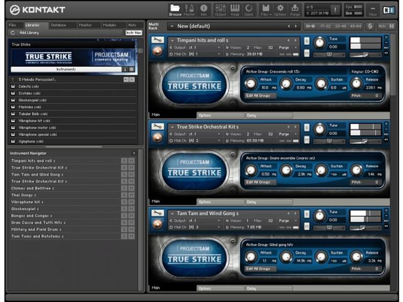This screenshot has width=403, height=302.
Task: Solo the Timpani hits and roll instrument header
Action: 307,41
